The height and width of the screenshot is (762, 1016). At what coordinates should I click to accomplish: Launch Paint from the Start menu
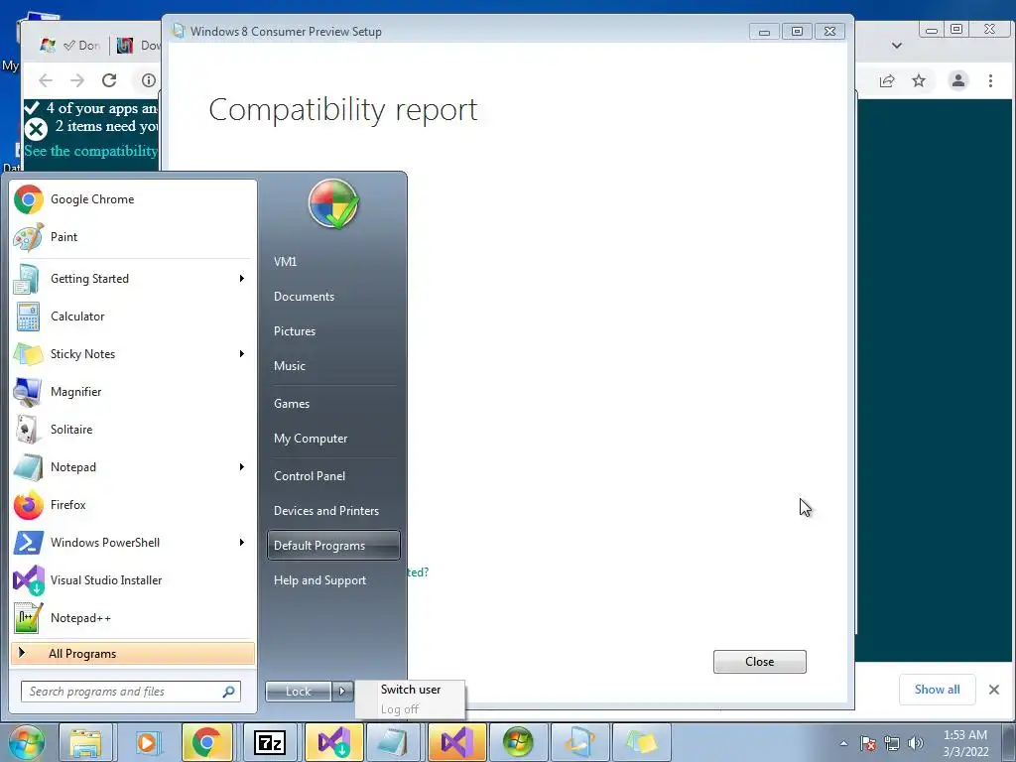[x=133, y=237]
